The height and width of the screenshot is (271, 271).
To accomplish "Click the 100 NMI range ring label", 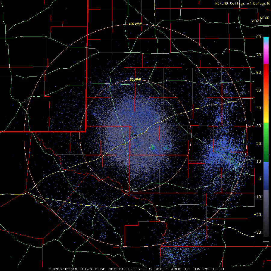I will pyautogui.click(x=135, y=24).
